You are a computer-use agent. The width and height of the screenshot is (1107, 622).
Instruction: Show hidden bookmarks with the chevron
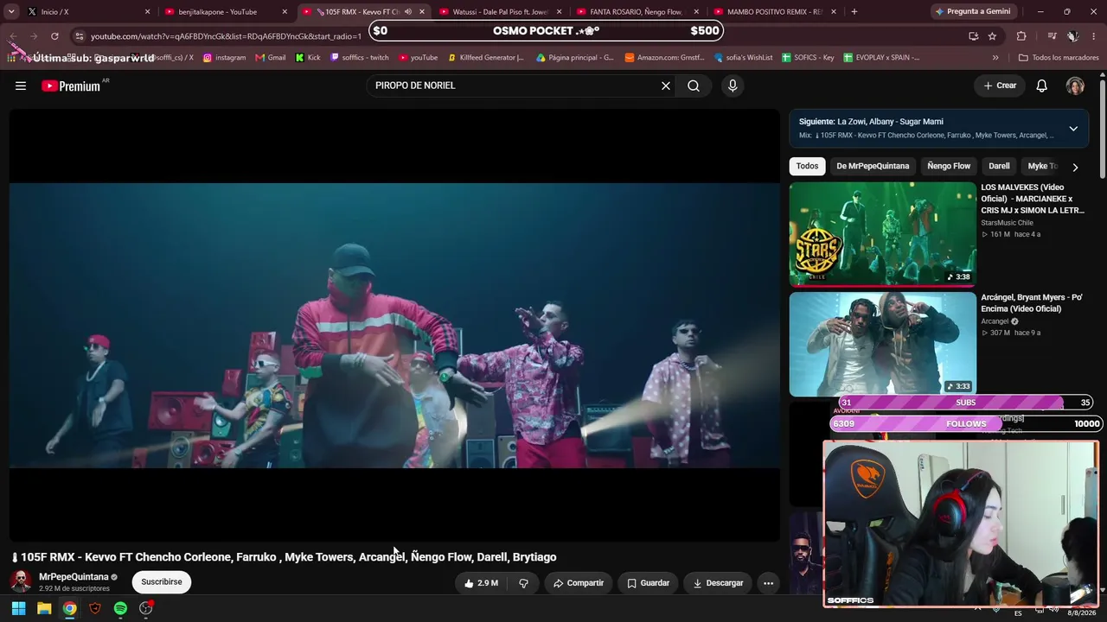point(995,58)
